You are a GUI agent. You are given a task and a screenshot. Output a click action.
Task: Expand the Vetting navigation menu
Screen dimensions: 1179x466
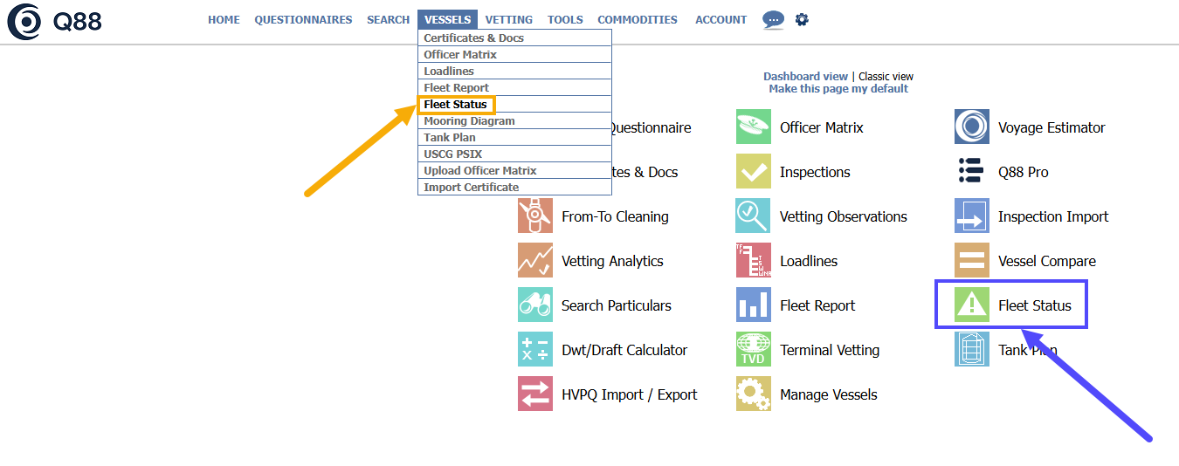click(x=508, y=19)
